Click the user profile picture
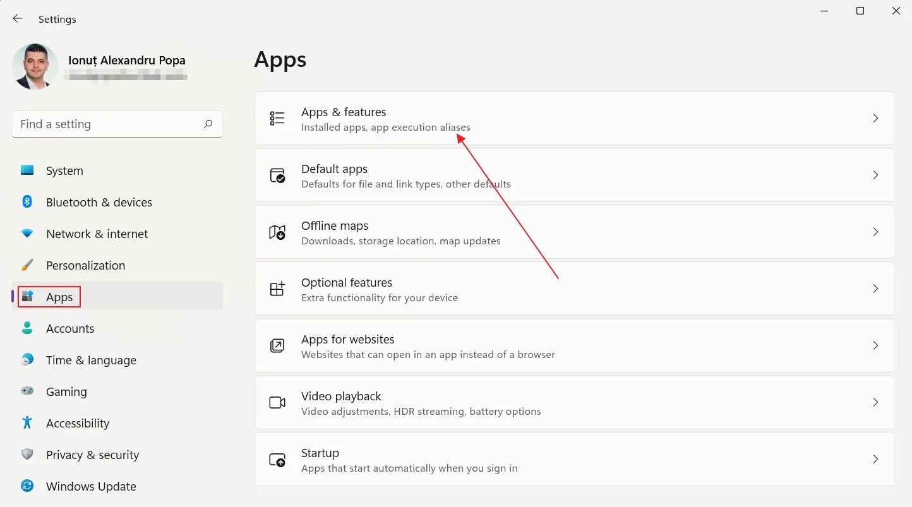Viewport: 912px width, 507px height. coord(35,66)
